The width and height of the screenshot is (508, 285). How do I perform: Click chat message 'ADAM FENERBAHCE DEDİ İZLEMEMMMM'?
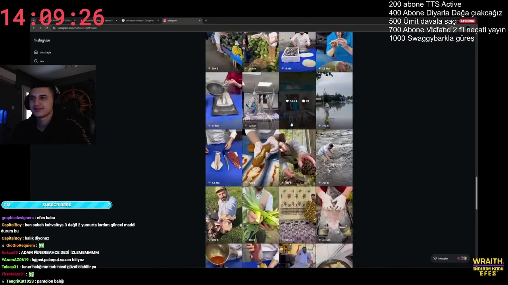click(x=60, y=253)
